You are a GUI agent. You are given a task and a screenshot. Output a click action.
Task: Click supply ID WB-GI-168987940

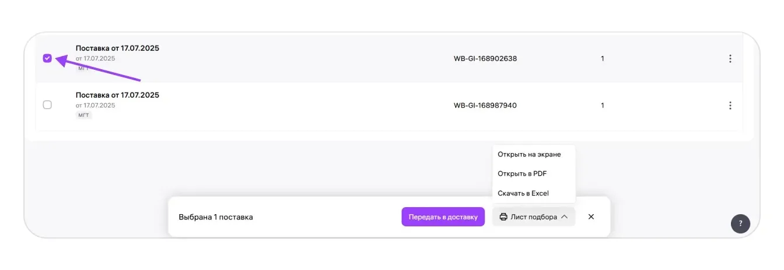[x=485, y=105]
